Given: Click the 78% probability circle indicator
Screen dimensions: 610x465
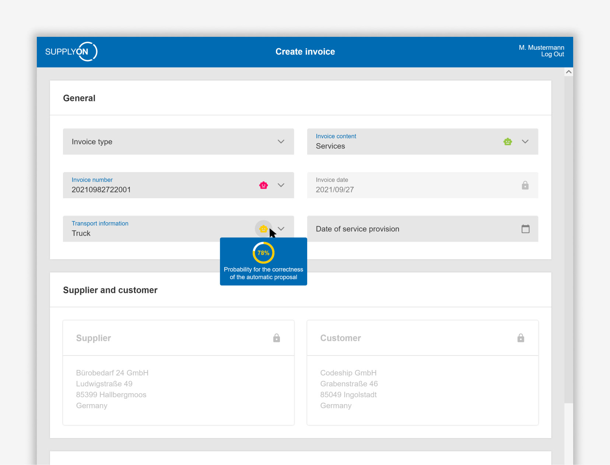Looking at the screenshot, I should click(263, 253).
